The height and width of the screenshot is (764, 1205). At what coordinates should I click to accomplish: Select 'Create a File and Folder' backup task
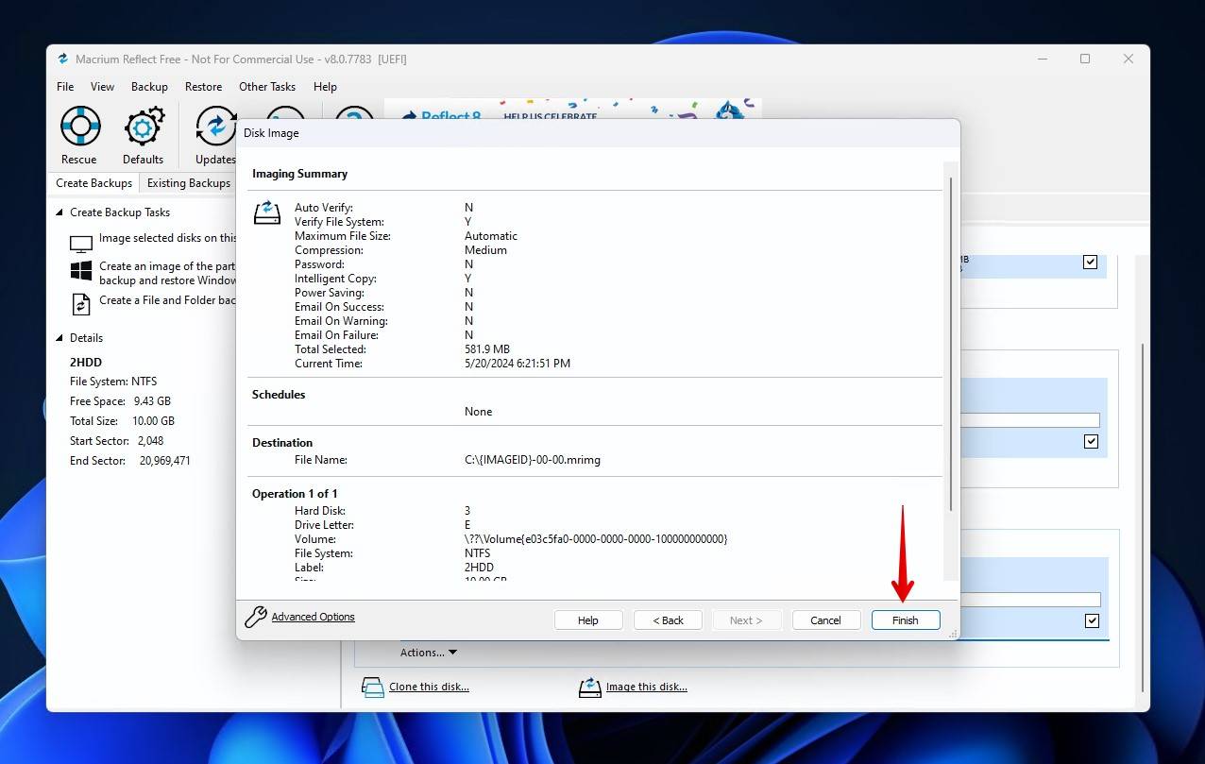coord(167,300)
